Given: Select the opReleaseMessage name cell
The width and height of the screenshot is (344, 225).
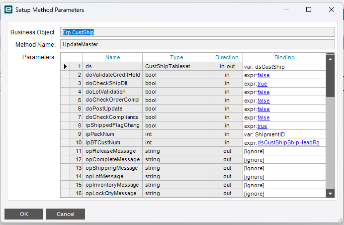Looking at the screenshot, I should click(112, 151).
